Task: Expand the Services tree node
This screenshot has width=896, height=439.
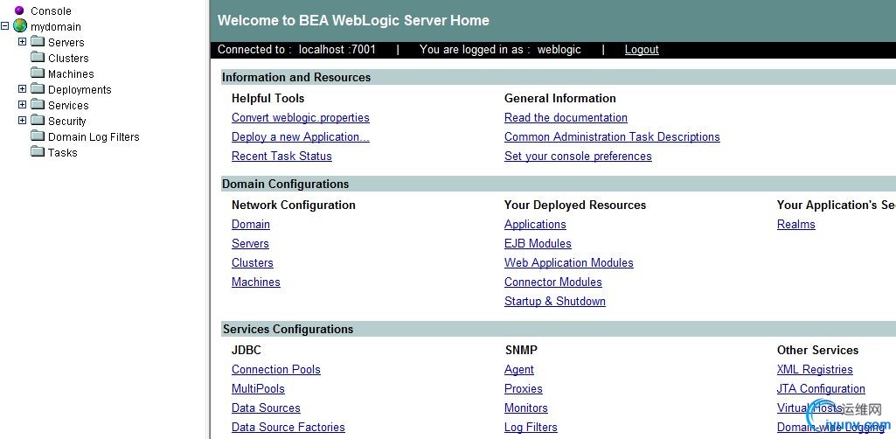Action: click(22, 105)
